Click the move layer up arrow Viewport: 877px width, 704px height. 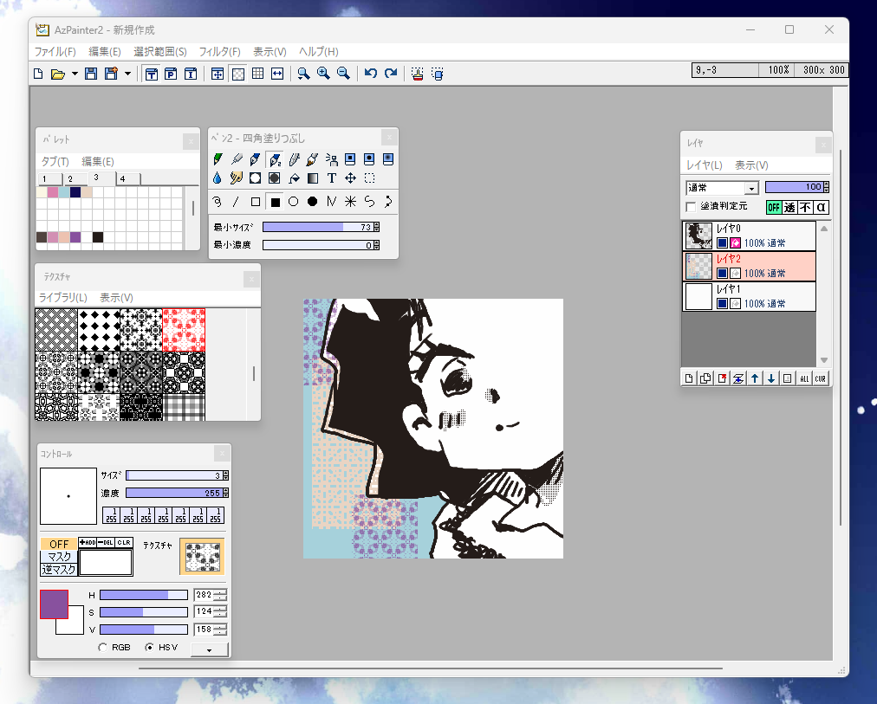(755, 378)
